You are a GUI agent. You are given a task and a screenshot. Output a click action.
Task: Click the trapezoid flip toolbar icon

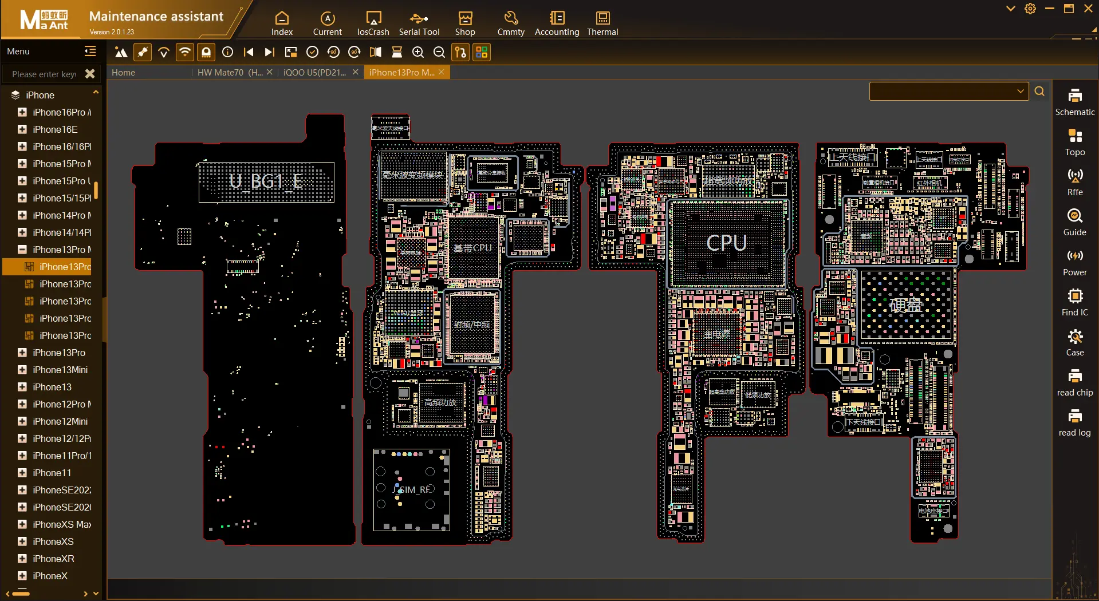397,53
